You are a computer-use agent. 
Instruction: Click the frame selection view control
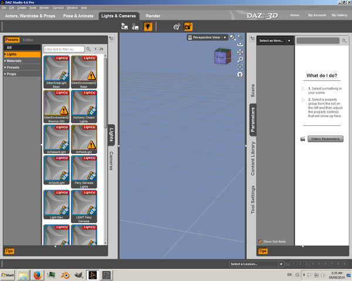(240, 67)
